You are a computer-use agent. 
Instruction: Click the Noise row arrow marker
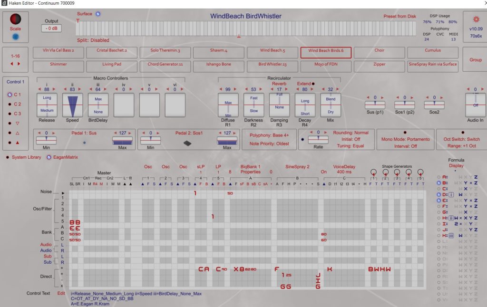click(x=63, y=193)
